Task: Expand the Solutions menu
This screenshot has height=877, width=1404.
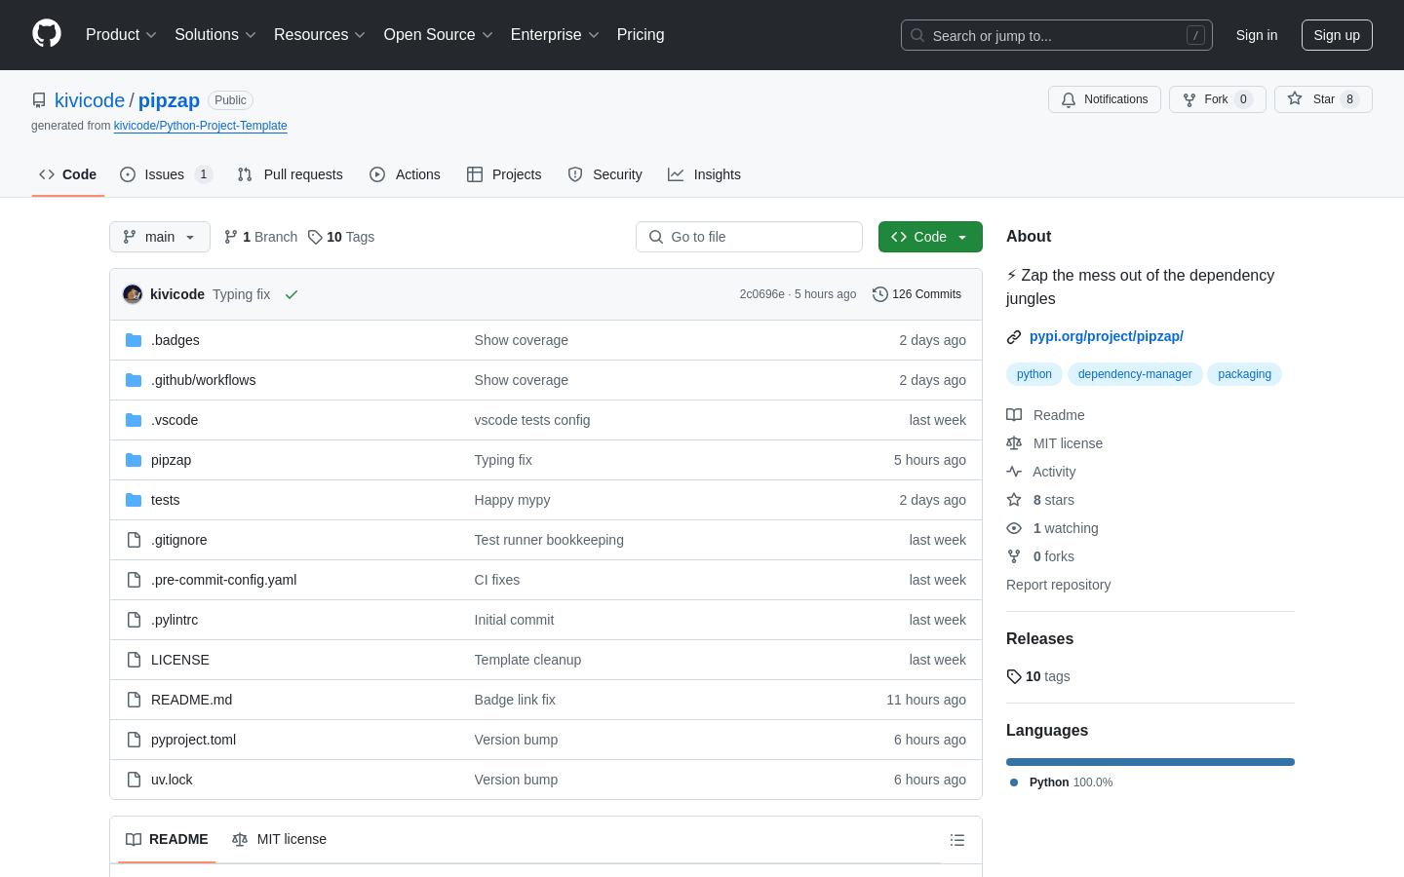Action: 215,35
